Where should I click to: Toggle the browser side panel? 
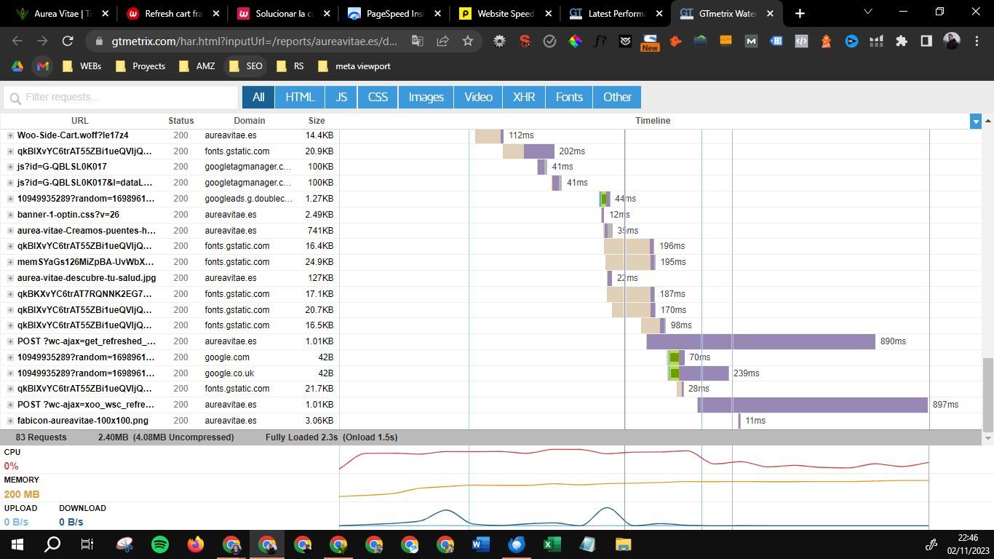click(926, 41)
